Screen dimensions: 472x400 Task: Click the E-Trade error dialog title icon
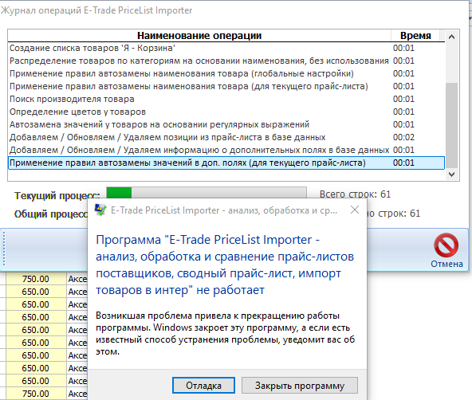100,210
